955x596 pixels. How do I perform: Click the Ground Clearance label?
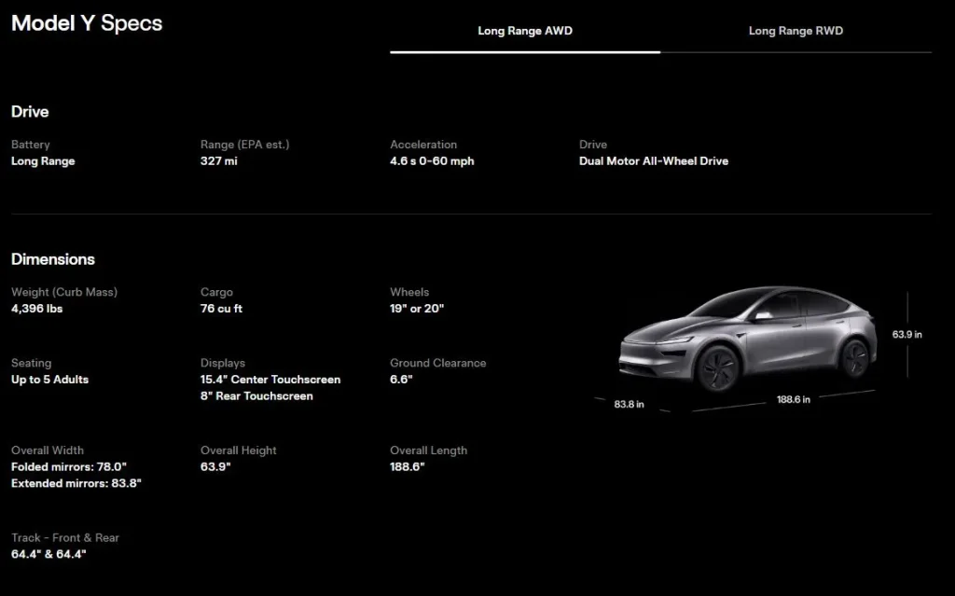438,363
